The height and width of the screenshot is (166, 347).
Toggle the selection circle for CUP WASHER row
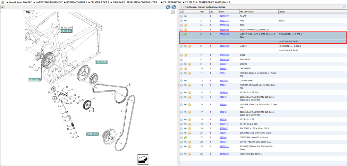[181, 81]
